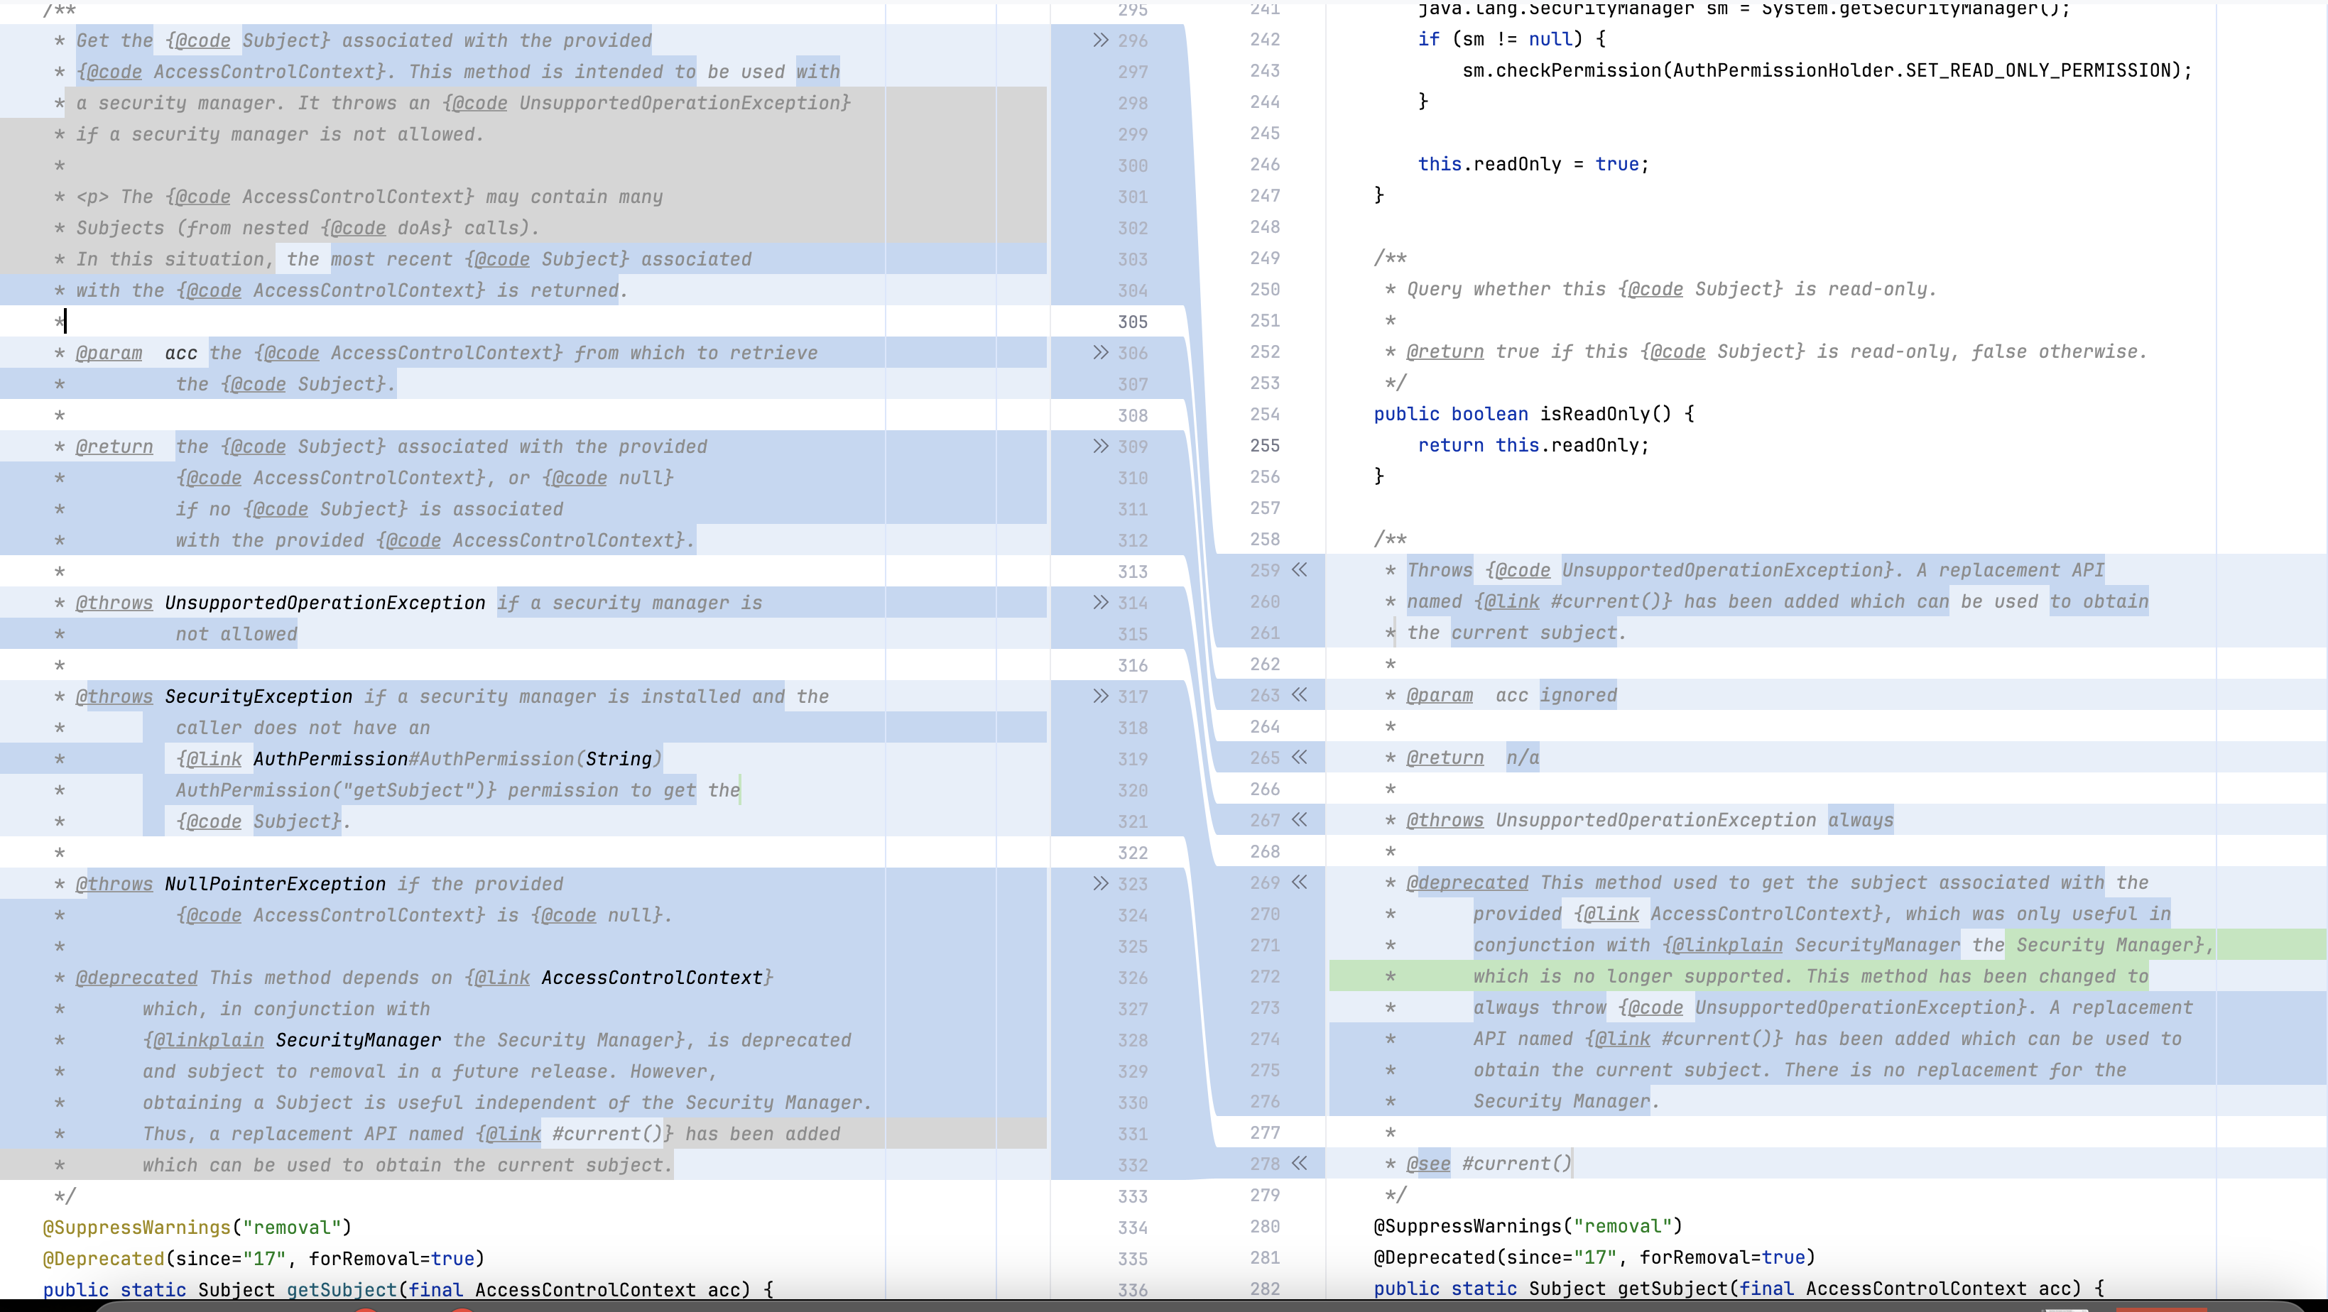Click the >> arrow beside line 314

1100,603
